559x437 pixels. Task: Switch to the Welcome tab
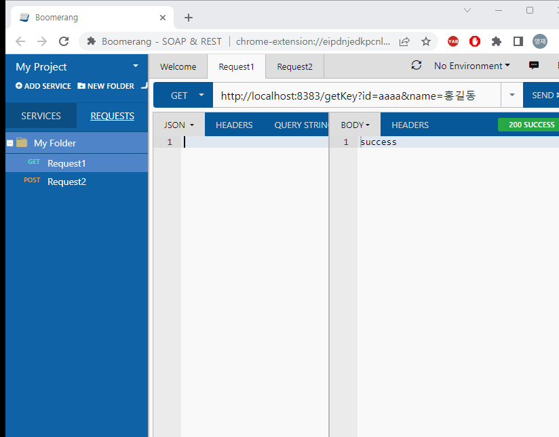coord(178,66)
